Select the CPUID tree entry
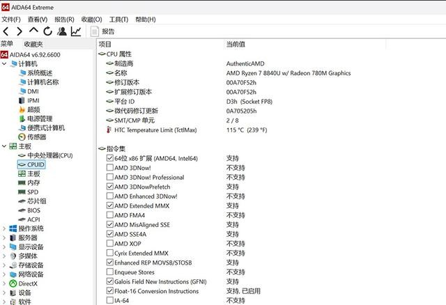Viewport: 446px width, 305px height. (x=31, y=164)
